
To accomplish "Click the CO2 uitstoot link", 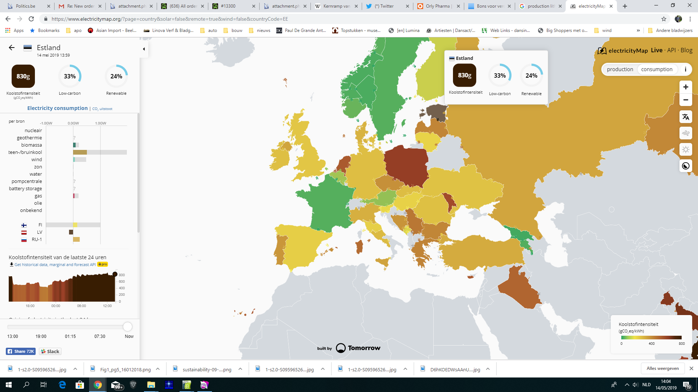I will tap(102, 109).
